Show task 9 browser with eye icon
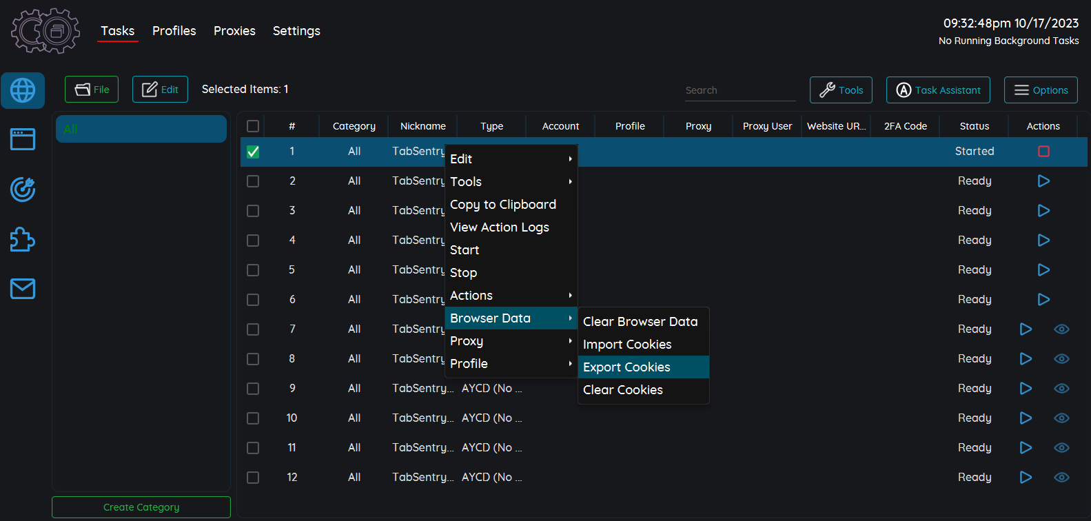Image resolution: width=1091 pixels, height=521 pixels. pos(1061,388)
